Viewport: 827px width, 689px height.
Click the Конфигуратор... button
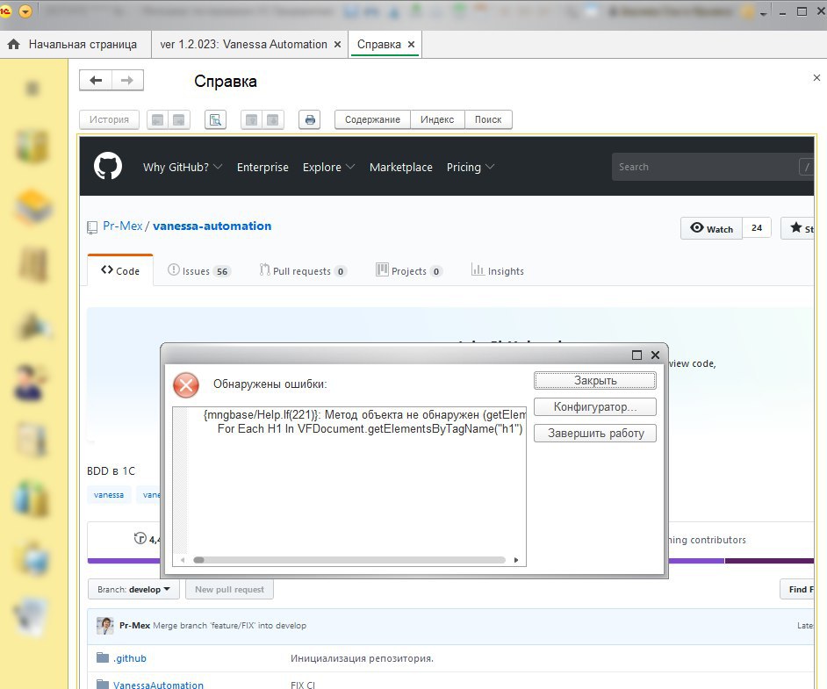595,406
